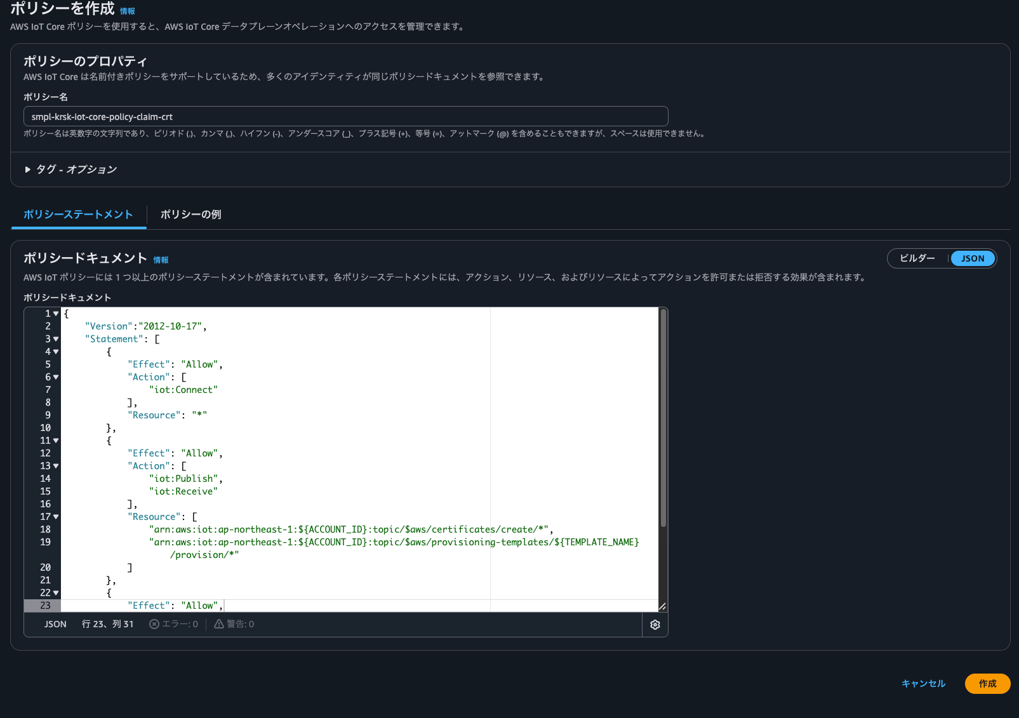This screenshot has height=718, width=1019.
Task: Fold the Resource array at line 17
Action: tap(56, 517)
